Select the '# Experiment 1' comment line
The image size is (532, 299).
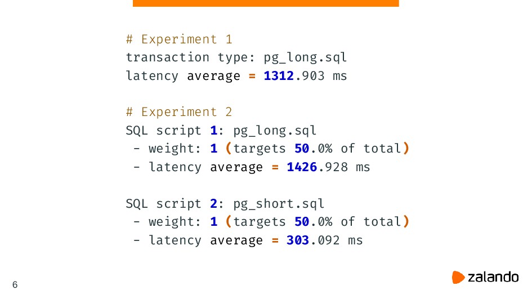coord(179,39)
